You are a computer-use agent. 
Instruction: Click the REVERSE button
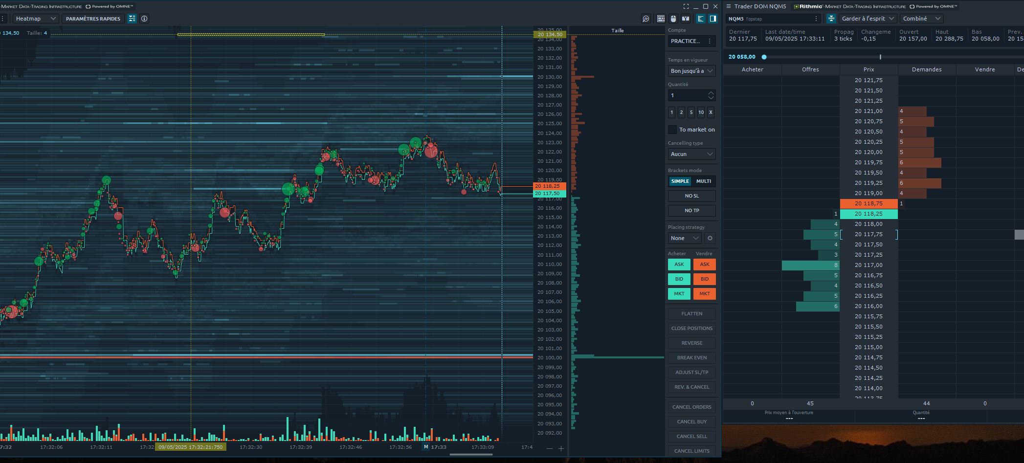[x=691, y=343]
